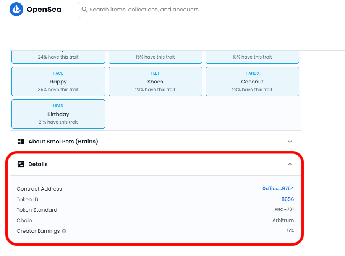Select the Hands Coconut trait card

[x=253, y=82]
